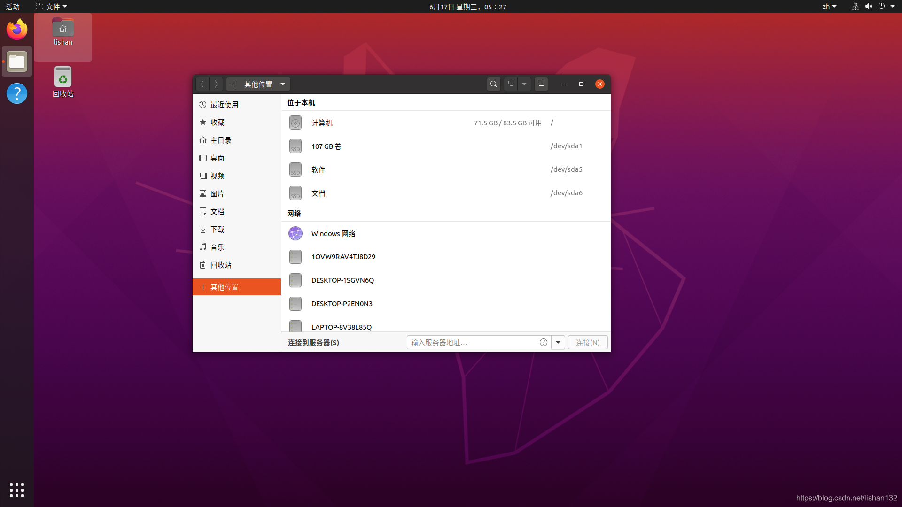Expand the 其他位置 path dropdown
Viewport: 902px width, 507px height.
click(283, 84)
